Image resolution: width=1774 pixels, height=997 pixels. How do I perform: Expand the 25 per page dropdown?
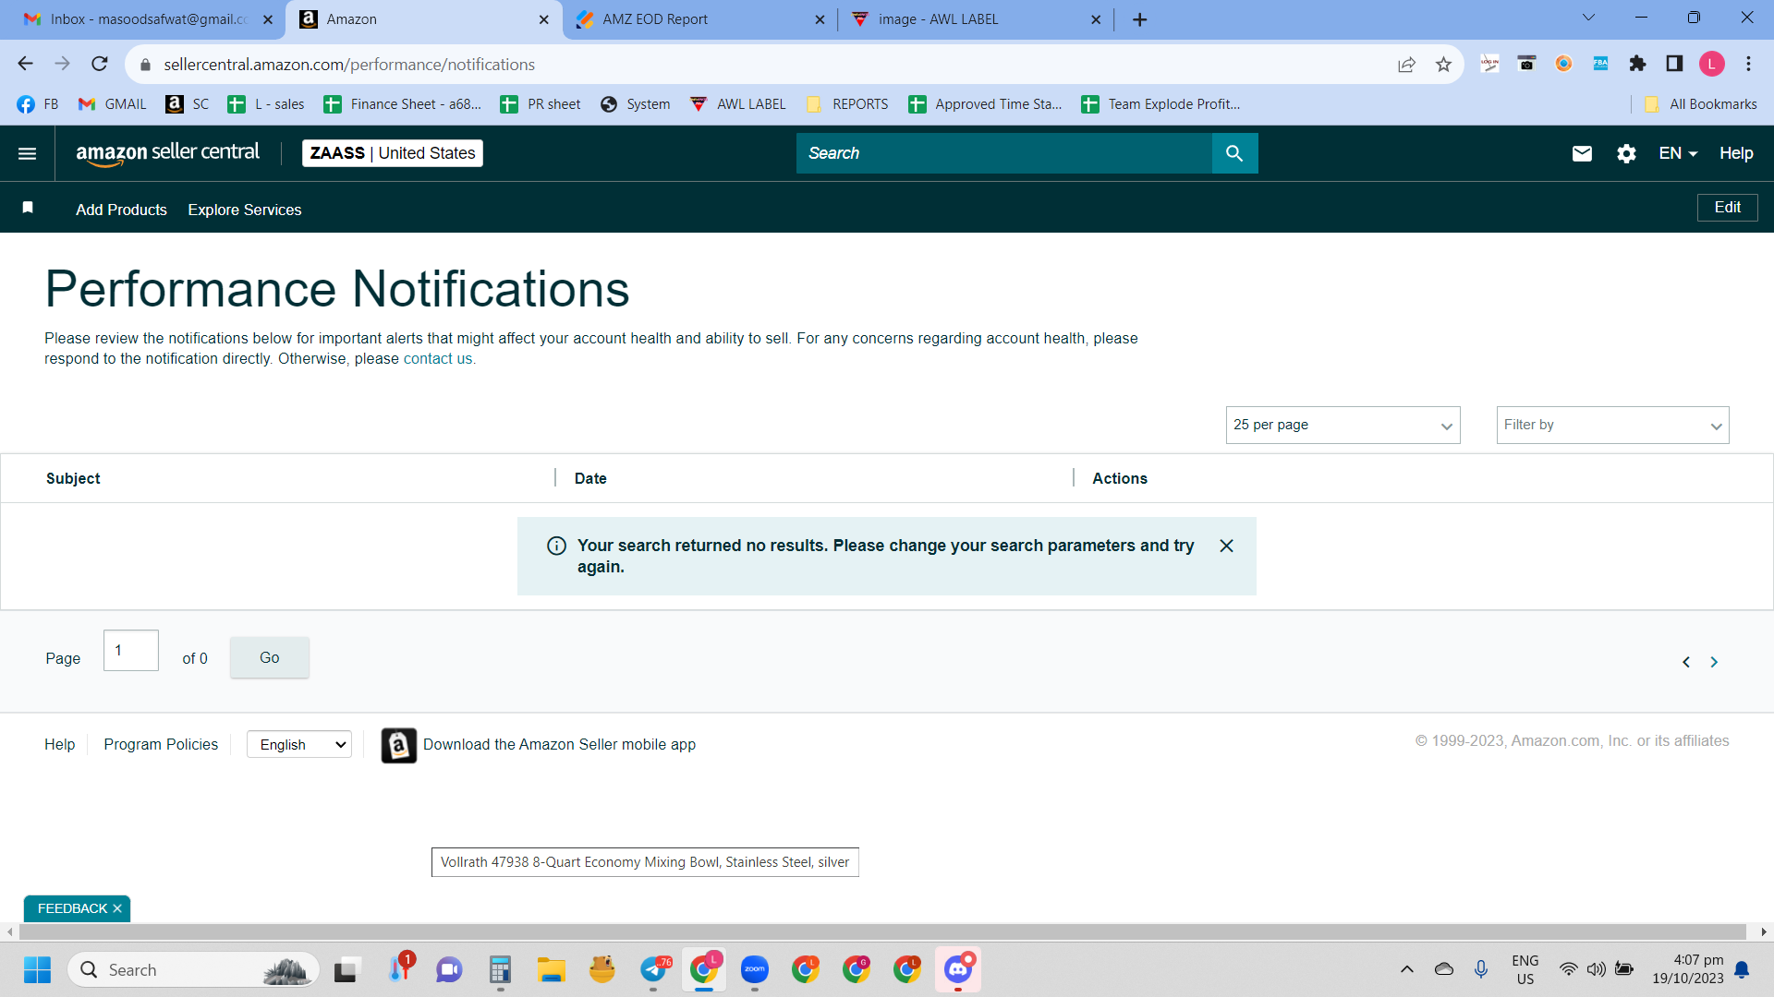[x=1343, y=426]
